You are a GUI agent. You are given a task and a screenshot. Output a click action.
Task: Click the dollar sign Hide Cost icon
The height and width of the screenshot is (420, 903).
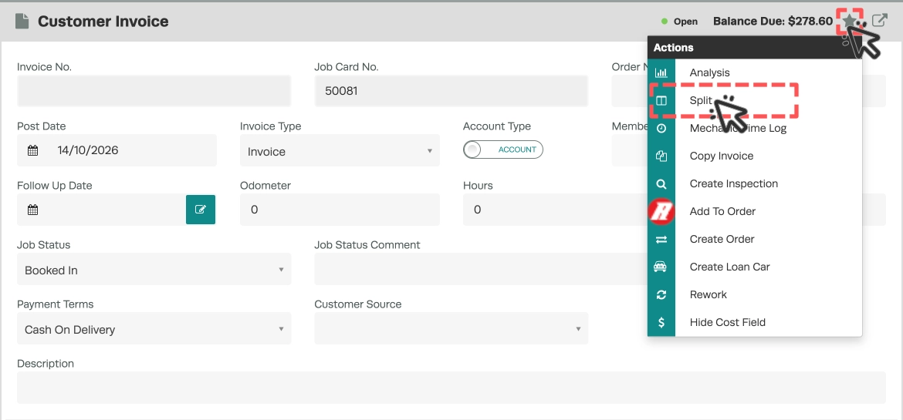[661, 322]
